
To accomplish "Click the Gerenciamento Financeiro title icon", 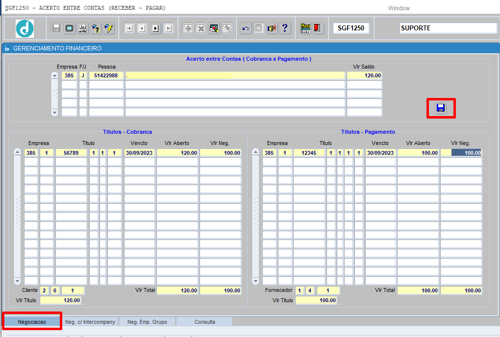I will pos(7,48).
